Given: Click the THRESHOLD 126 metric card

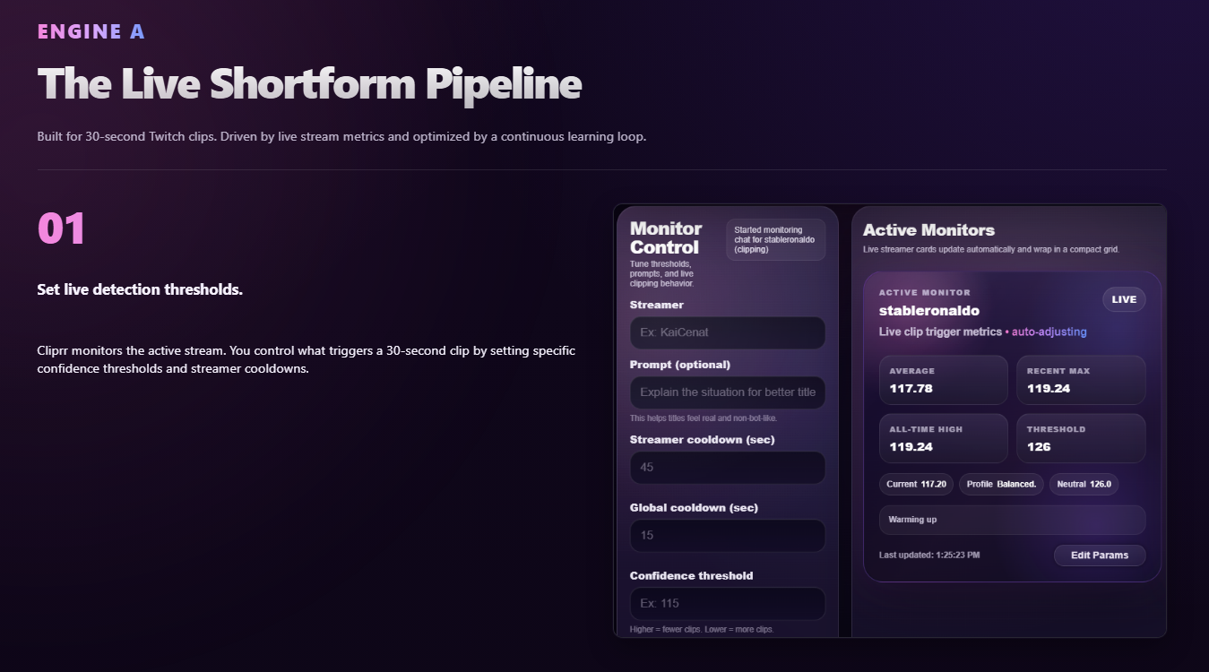Looking at the screenshot, I should (1080, 438).
